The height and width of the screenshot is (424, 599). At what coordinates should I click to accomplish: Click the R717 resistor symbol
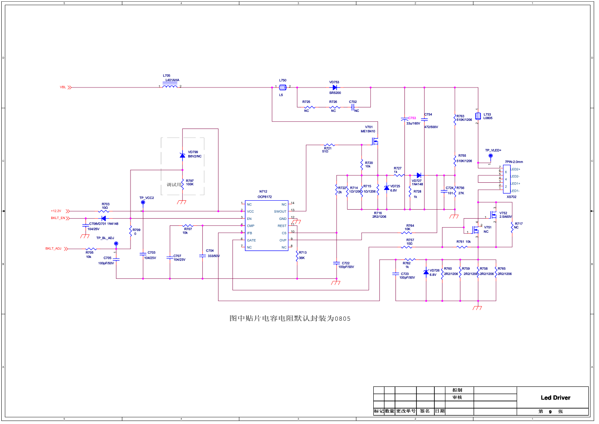click(x=512, y=227)
